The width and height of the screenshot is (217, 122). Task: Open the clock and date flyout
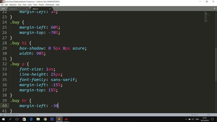(205, 119)
